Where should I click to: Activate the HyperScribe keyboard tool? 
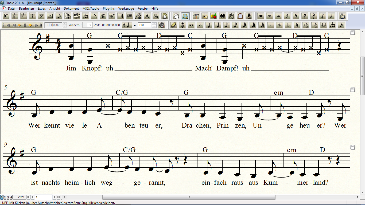click(x=77, y=16)
